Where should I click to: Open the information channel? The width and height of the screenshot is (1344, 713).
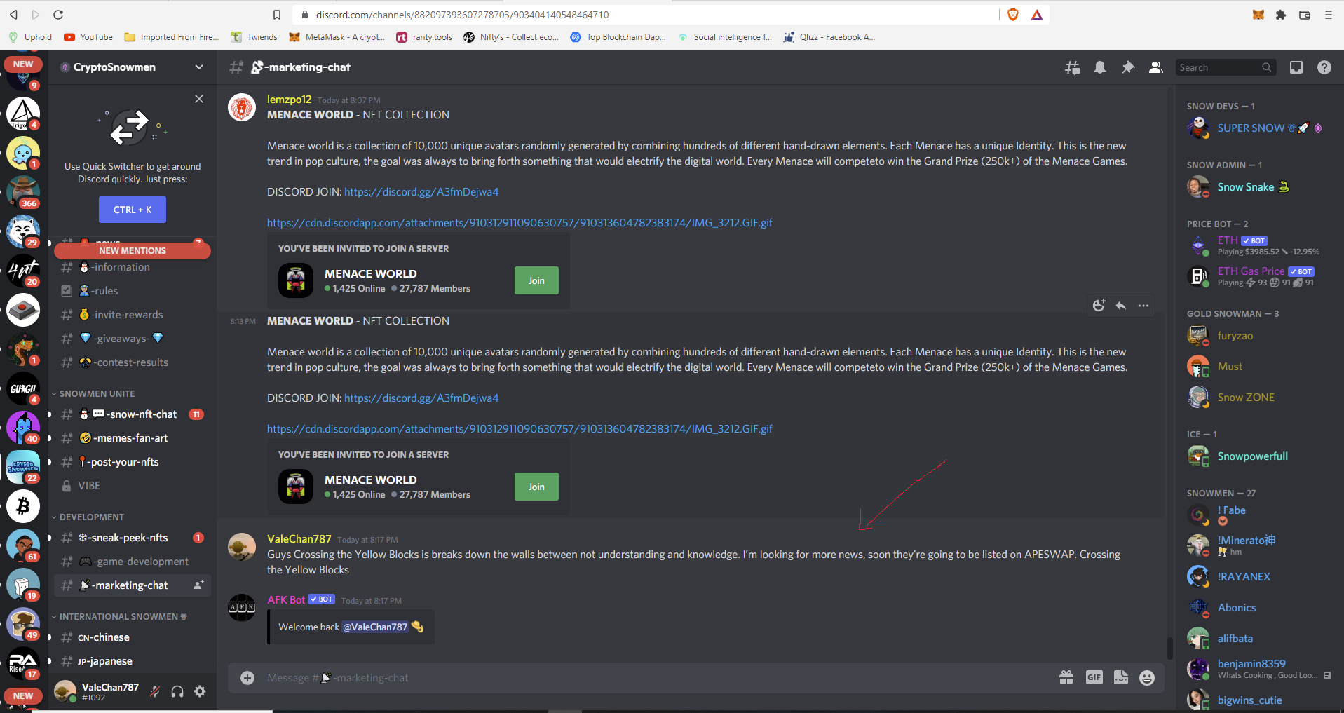(x=133, y=267)
